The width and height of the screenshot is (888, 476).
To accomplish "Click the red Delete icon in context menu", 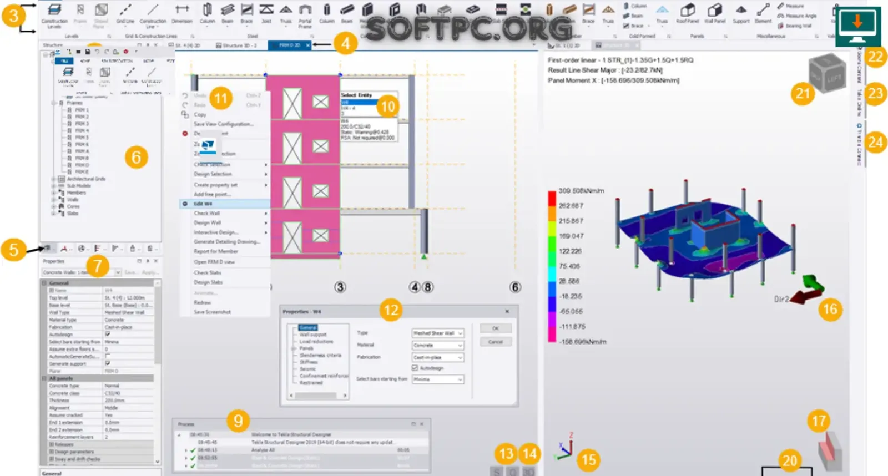I will 185,134.
